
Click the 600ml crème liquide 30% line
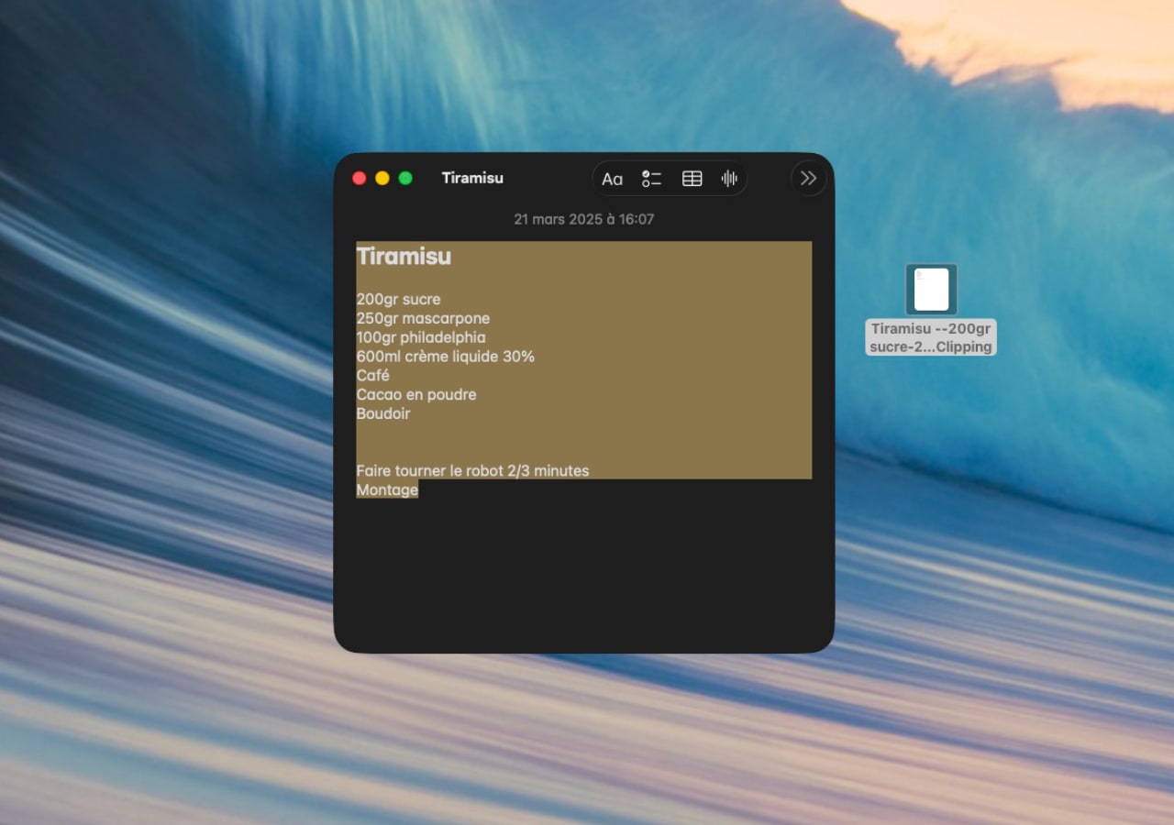[x=445, y=356]
